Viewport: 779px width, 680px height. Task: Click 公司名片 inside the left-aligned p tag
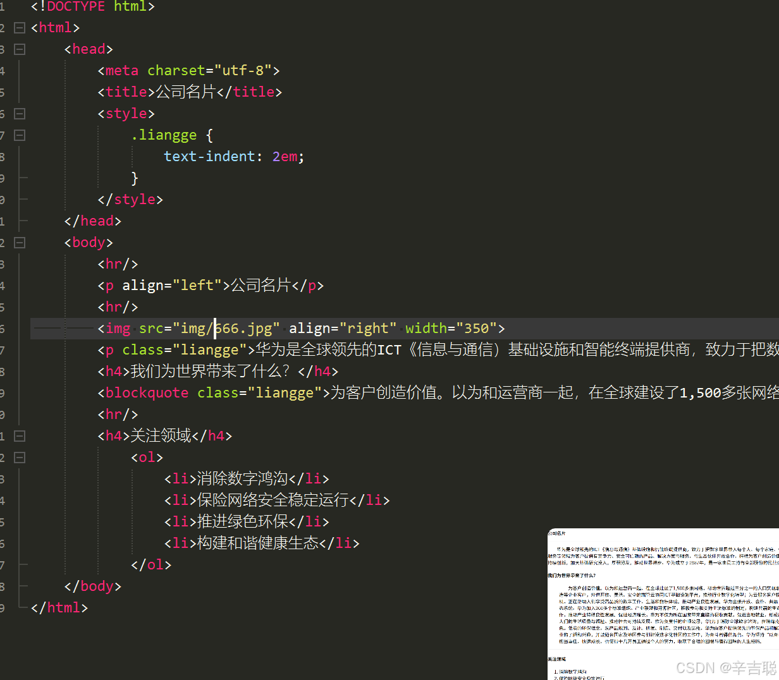pyautogui.click(x=261, y=286)
